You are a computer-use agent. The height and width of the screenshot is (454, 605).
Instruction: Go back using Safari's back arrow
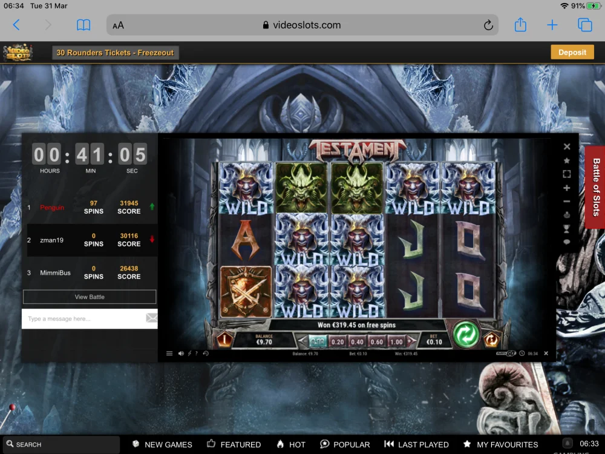[x=16, y=25]
